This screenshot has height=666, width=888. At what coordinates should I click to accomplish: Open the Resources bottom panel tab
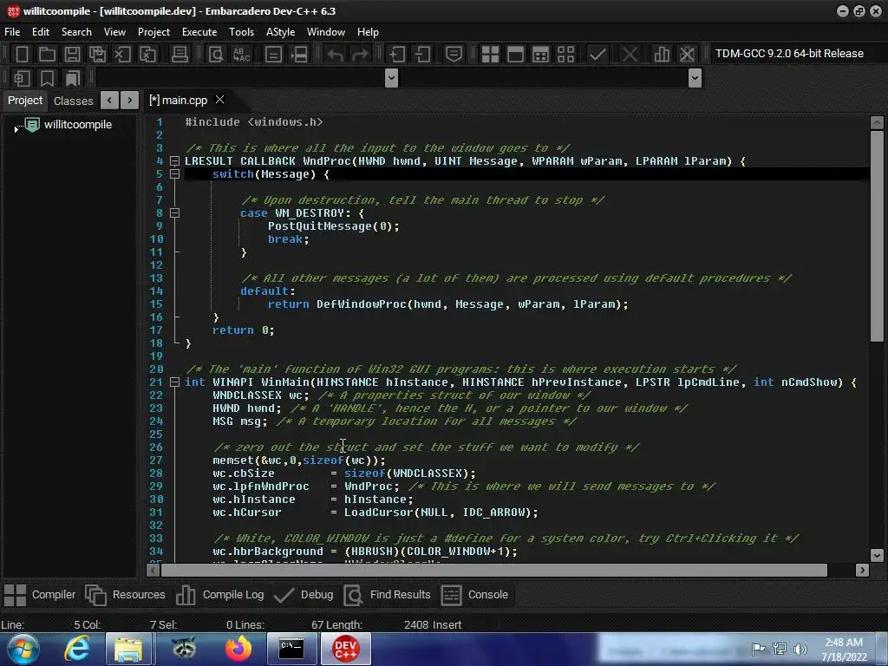coord(125,595)
